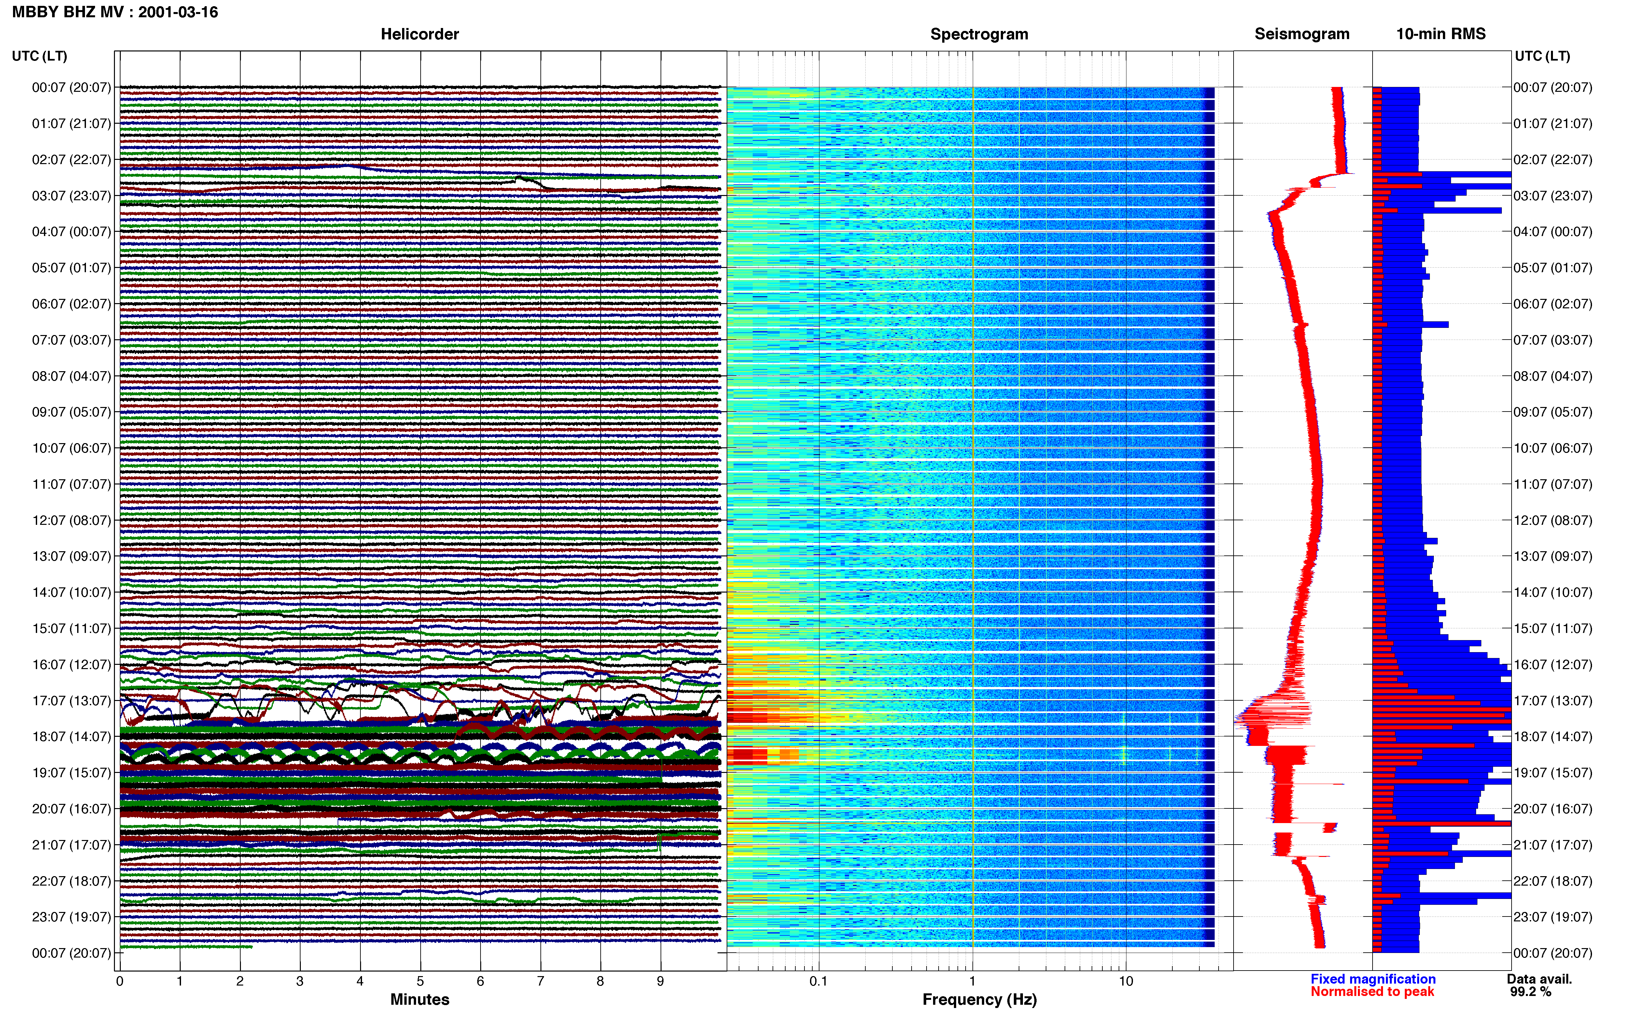Viewport: 1634px width, 1022px height.
Task: Click left time label '07:07 (03:07)'
Action: (72, 340)
